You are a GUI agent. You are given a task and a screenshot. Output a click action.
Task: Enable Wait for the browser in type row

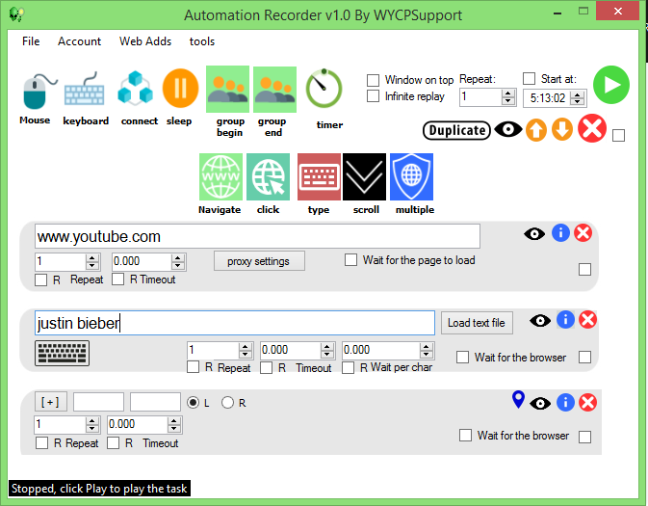coord(462,357)
